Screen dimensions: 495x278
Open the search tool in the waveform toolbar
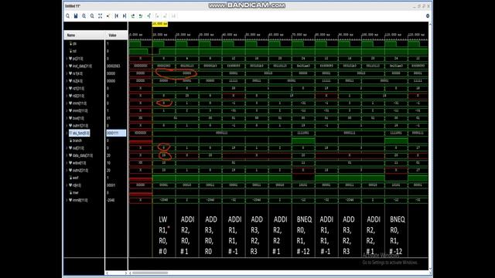click(x=67, y=15)
